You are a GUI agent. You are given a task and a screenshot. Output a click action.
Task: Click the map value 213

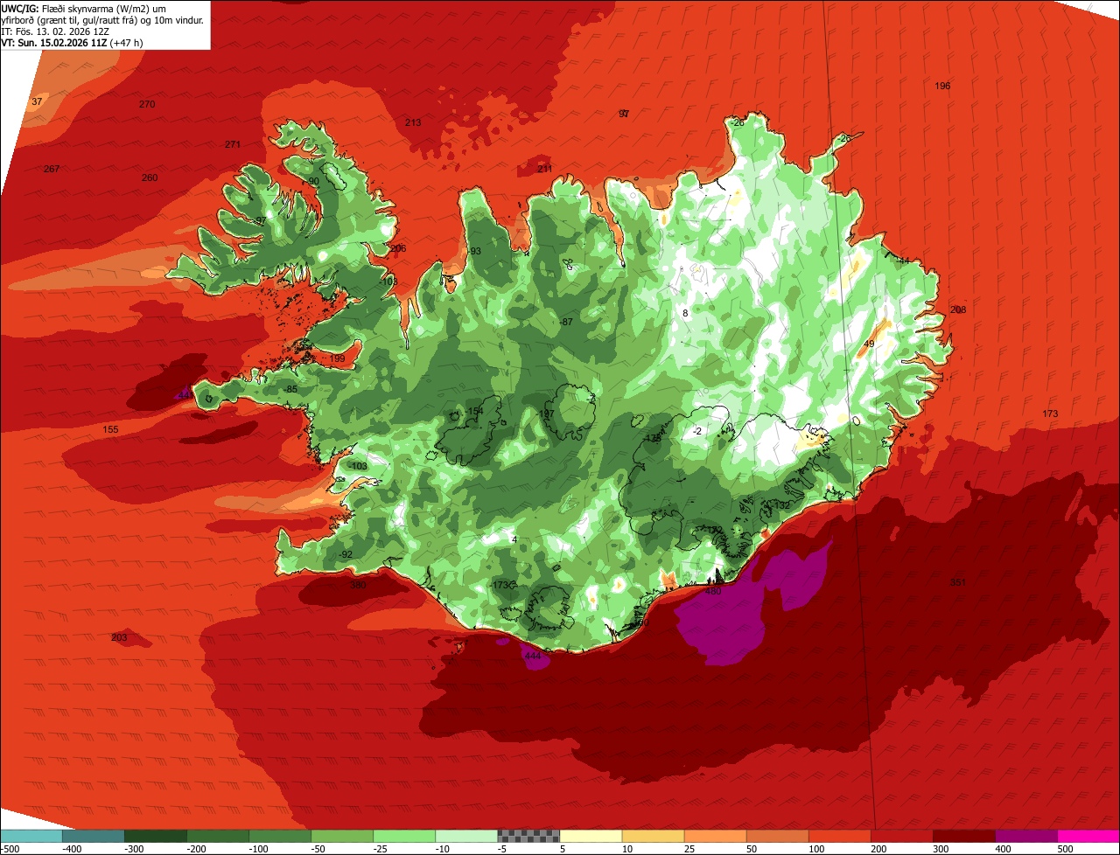pyautogui.click(x=413, y=122)
